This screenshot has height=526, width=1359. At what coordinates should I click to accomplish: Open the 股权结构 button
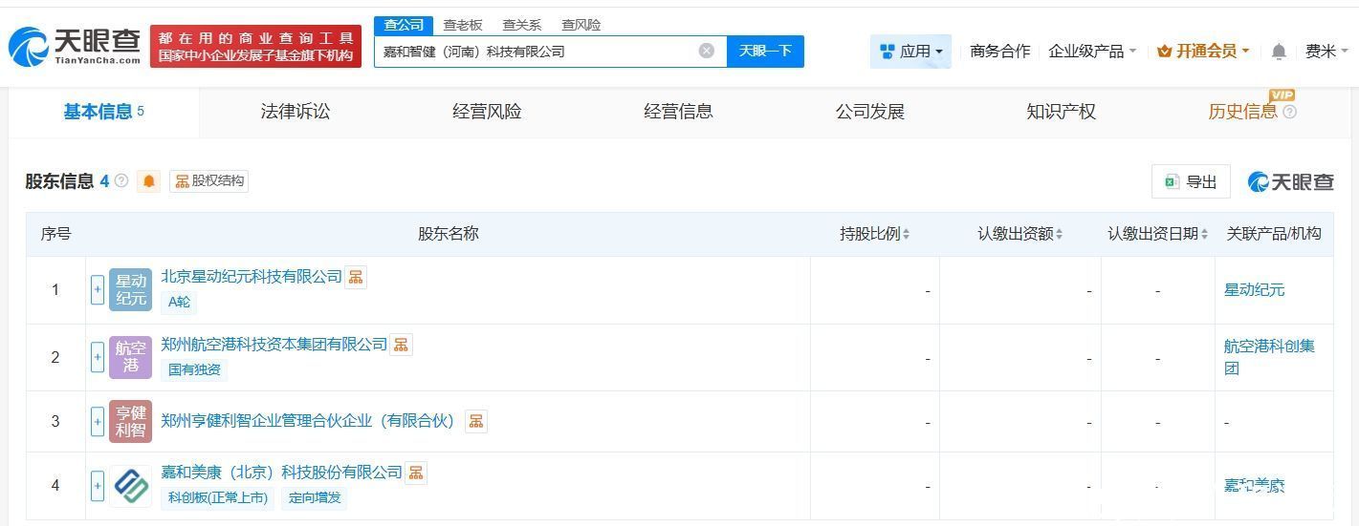[208, 181]
